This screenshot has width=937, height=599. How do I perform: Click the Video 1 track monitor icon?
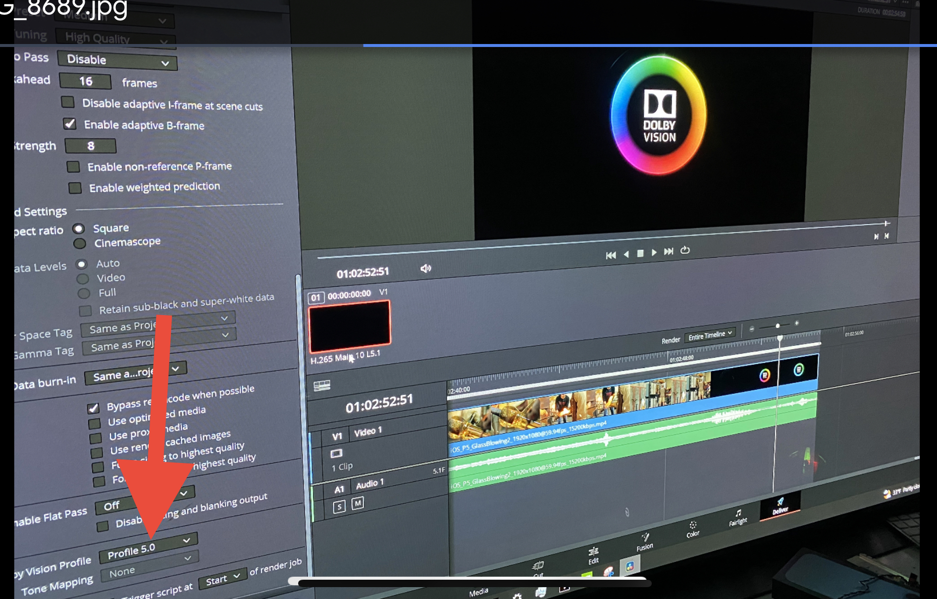click(x=336, y=453)
